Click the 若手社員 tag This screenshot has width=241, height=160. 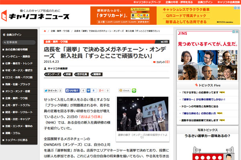(81, 74)
